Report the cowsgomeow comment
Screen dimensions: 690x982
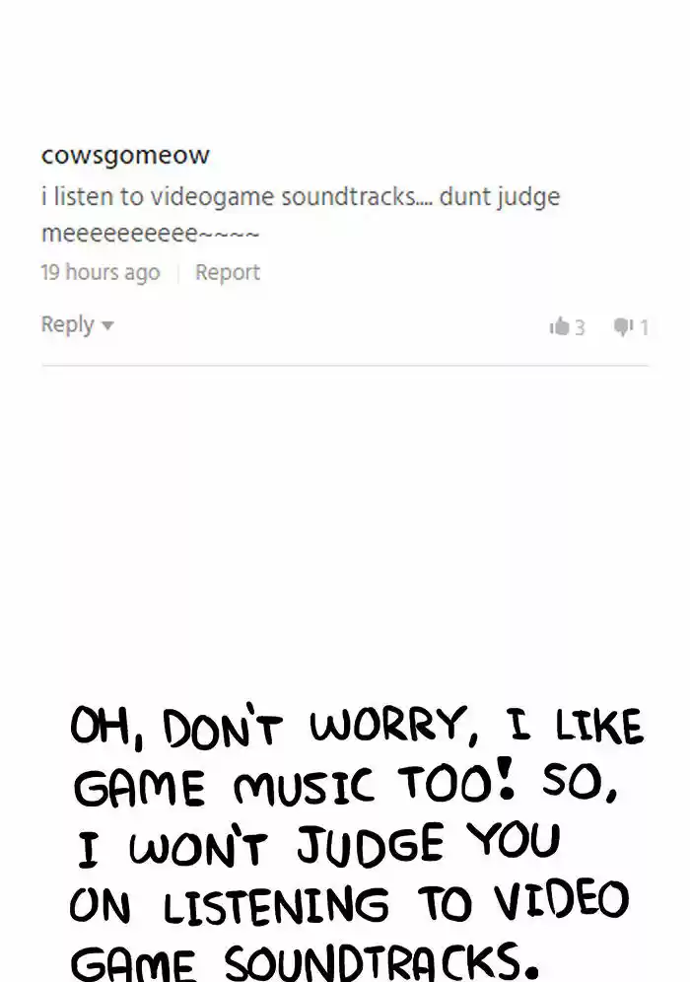(228, 272)
